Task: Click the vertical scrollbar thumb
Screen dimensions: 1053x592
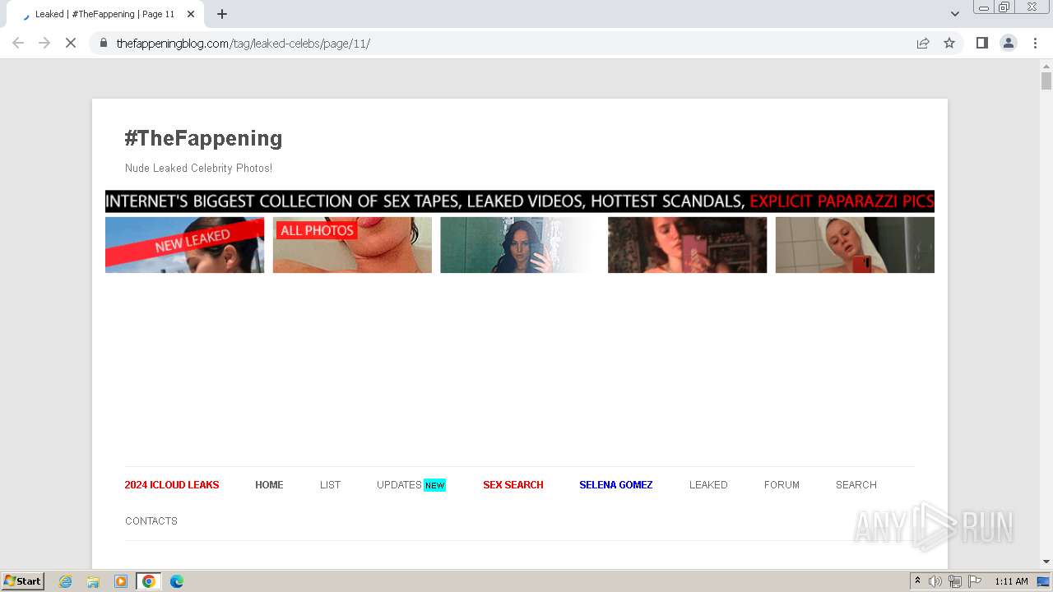Action: pyautogui.click(x=1046, y=81)
